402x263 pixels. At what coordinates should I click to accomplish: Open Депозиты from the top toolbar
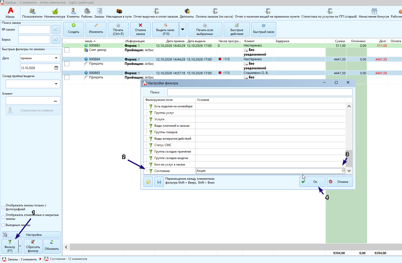pyautogui.click(x=187, y=13)
